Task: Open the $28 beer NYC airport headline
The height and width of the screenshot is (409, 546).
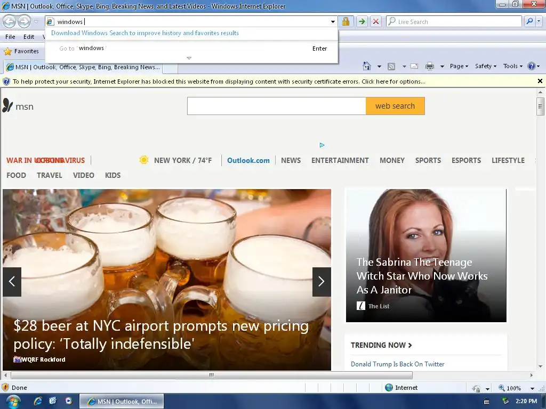Action: tap(161, 334)
